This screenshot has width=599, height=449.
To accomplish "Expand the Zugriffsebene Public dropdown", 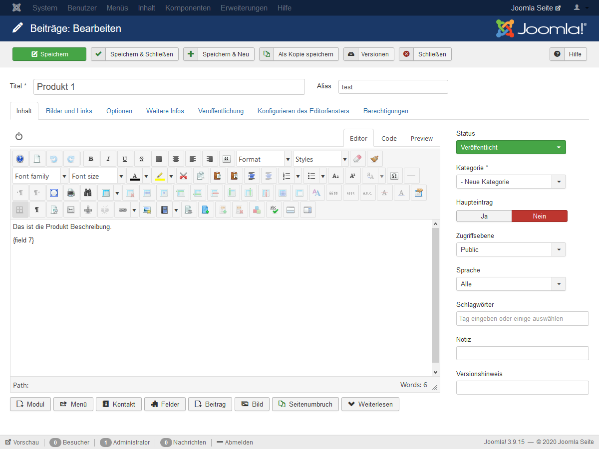I will click(511, 249).
